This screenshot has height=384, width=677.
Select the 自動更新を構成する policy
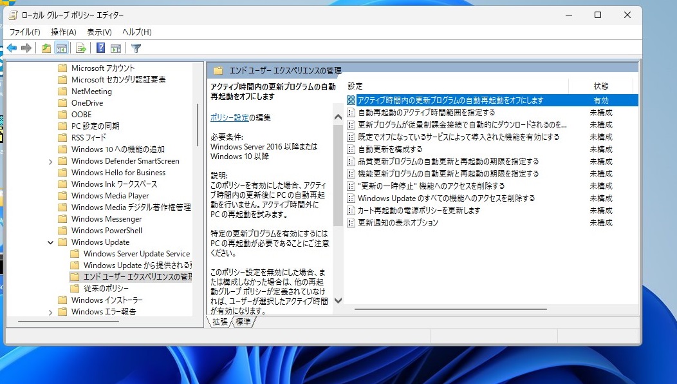(390, 149)
